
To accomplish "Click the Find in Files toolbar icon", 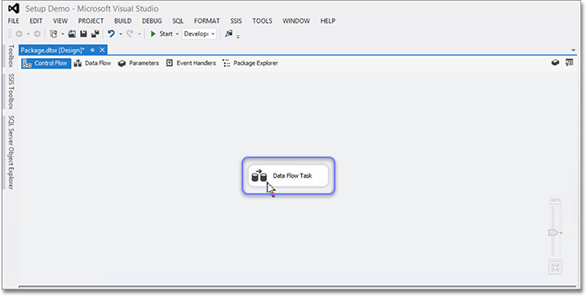I will 229,34.
